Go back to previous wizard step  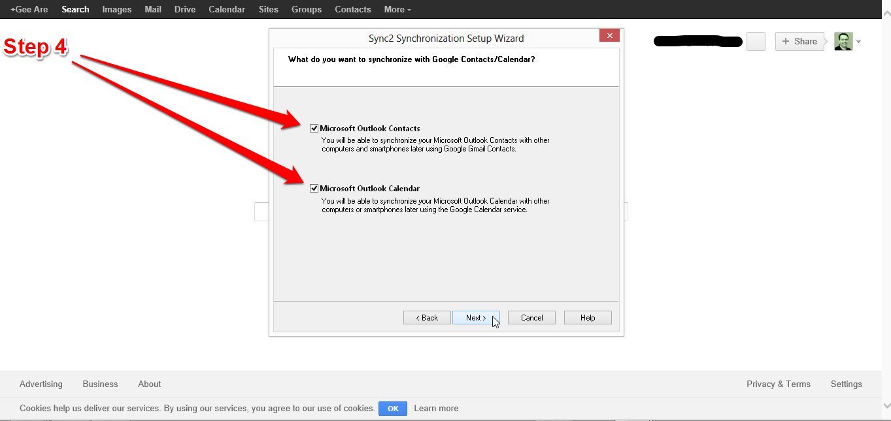pyautogui.click(x=427, y=318)
